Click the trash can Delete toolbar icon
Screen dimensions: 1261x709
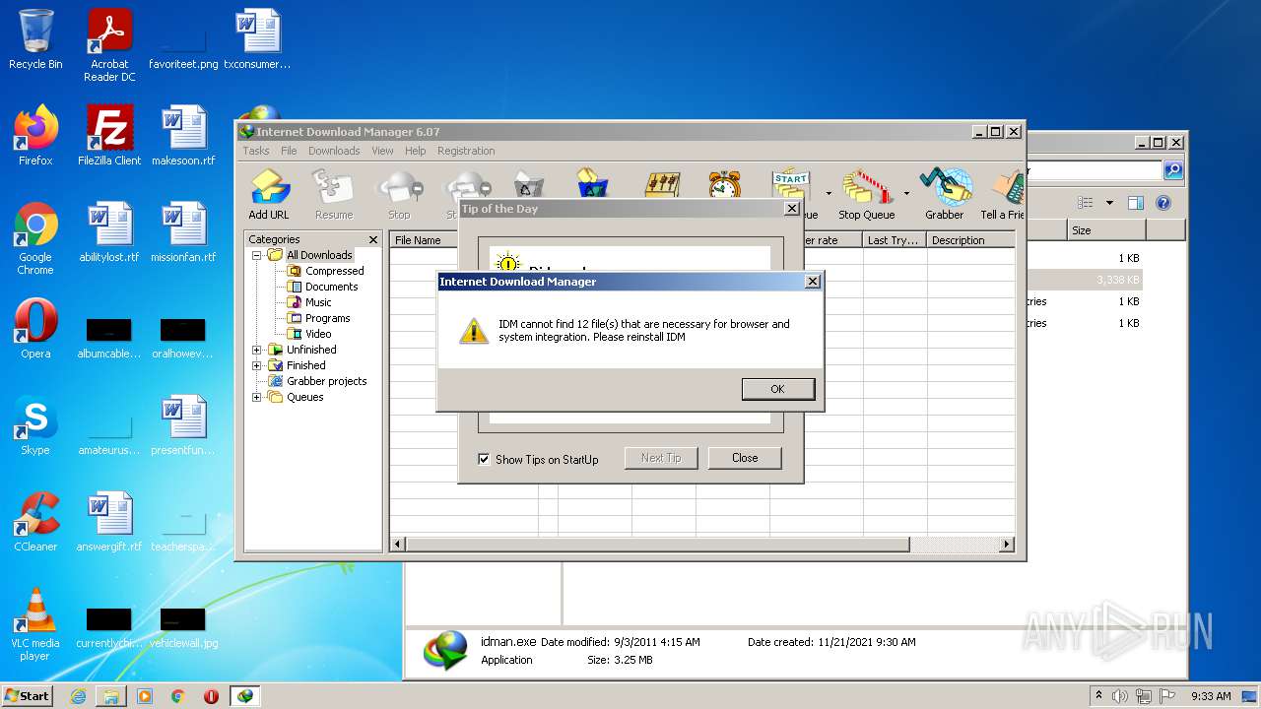(529, 185)
